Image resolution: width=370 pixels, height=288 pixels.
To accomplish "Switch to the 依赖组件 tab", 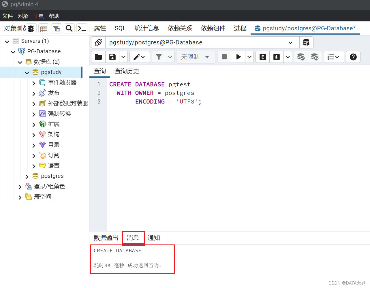I will pos(213,28).
